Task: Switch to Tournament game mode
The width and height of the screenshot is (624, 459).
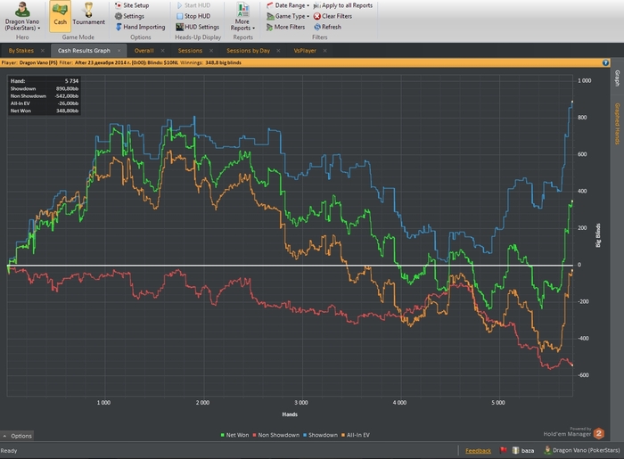Action: pos(89,16)
